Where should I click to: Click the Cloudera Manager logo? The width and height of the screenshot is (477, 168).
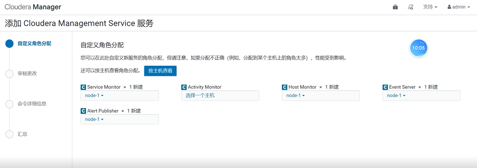coord(33,7)
